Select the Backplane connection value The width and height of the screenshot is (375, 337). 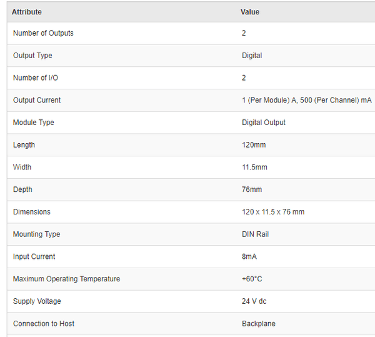[x=258, y=324]
